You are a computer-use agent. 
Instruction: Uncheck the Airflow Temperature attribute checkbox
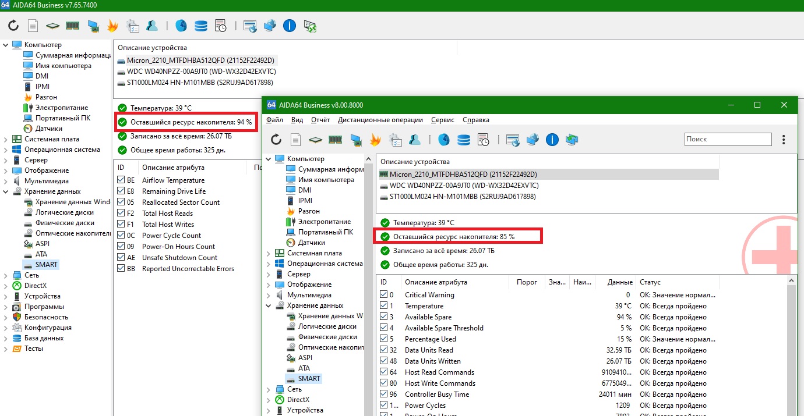121,180
